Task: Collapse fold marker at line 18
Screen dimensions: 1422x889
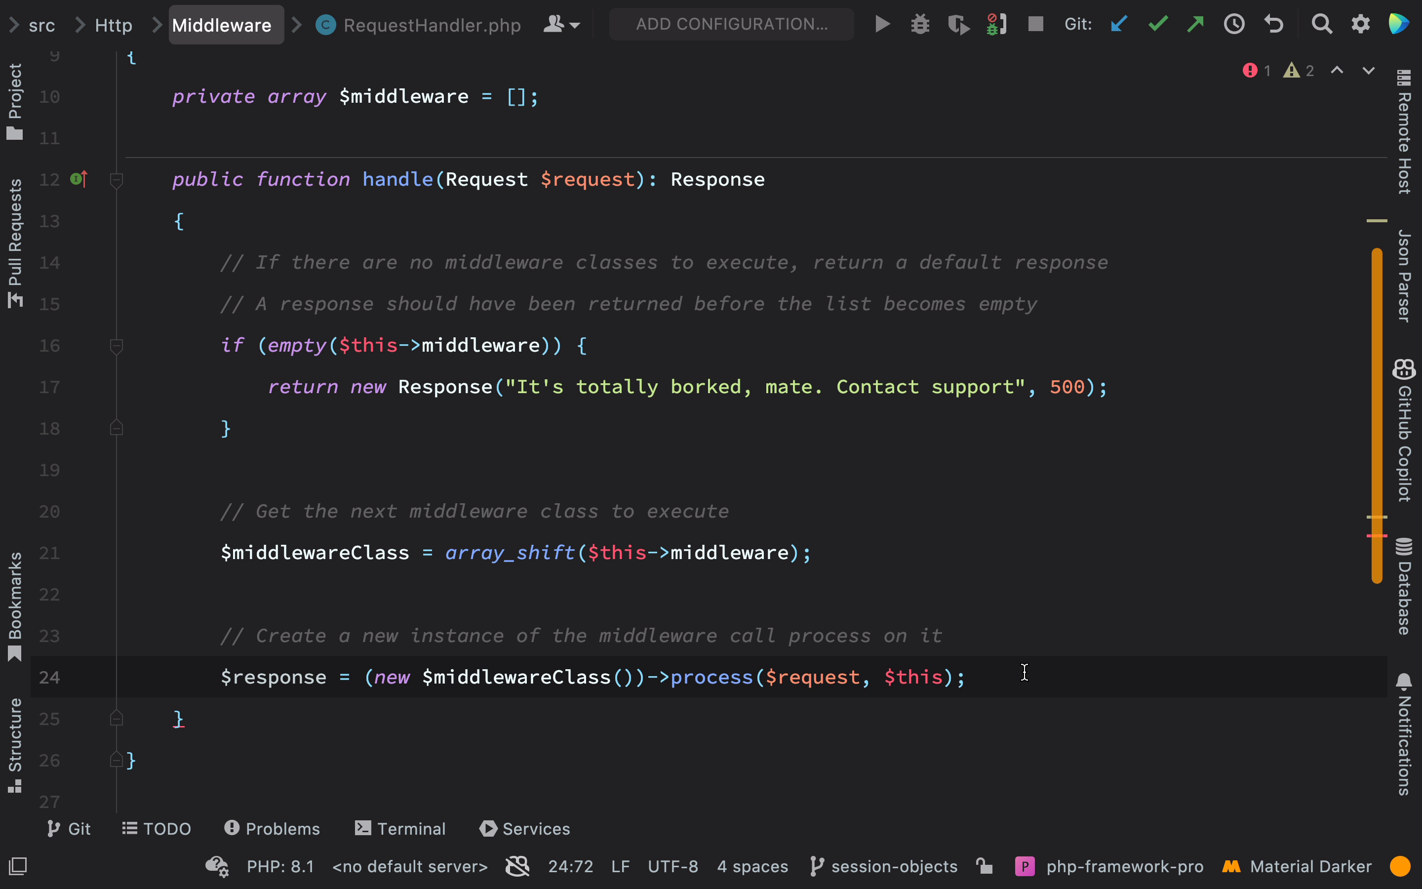Action: coord(117,428)
